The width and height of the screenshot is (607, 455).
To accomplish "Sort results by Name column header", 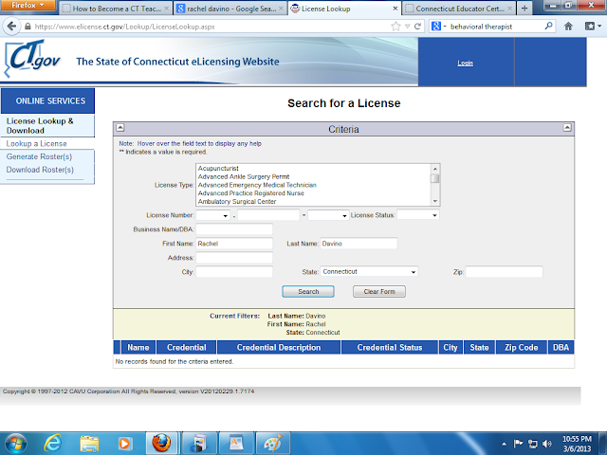I will click(138, 348).
